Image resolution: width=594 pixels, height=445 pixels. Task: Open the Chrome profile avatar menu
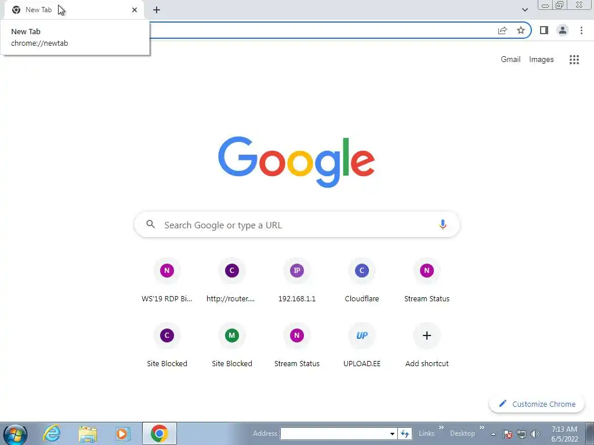563,30
